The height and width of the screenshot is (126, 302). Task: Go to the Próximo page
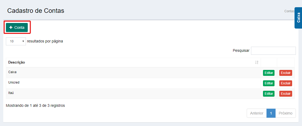(x=285, y=113)
